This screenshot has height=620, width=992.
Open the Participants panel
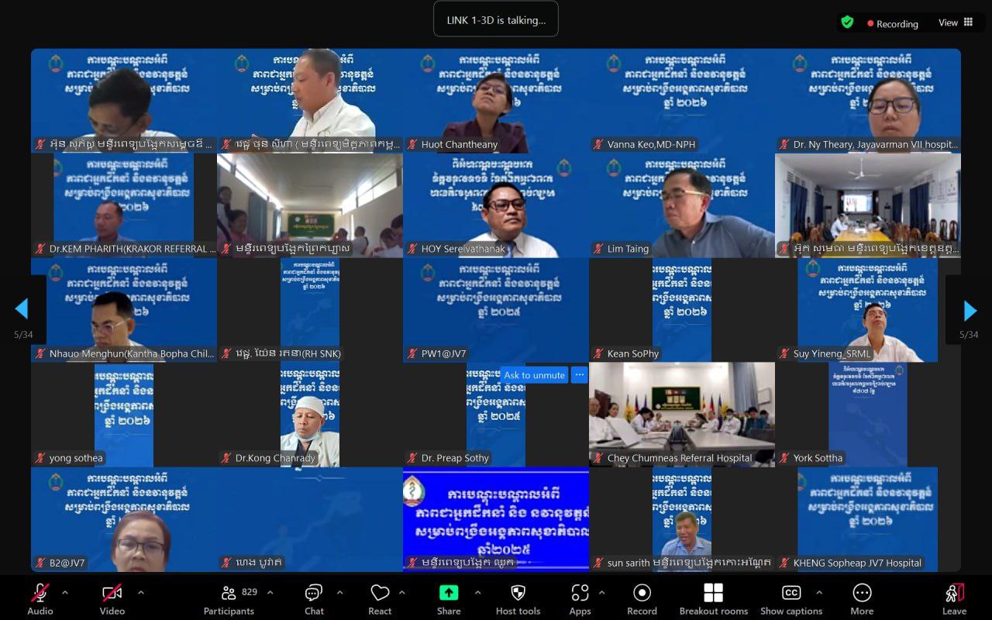point(229,594)
